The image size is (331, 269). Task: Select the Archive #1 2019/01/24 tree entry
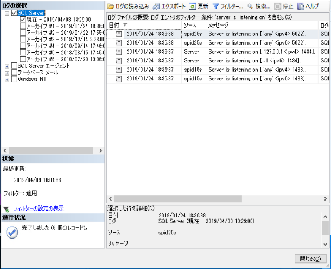(x=66, y=26)
